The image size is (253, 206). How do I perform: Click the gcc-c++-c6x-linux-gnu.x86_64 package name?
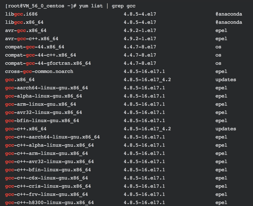46,178
